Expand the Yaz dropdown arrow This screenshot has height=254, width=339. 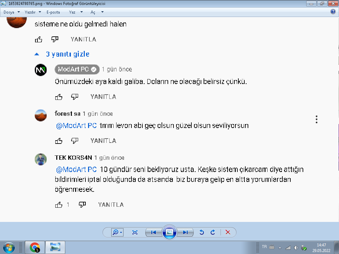point(81,12)
